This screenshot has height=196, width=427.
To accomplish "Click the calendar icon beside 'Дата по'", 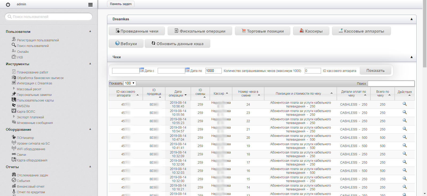I will [x=187, y=70].
